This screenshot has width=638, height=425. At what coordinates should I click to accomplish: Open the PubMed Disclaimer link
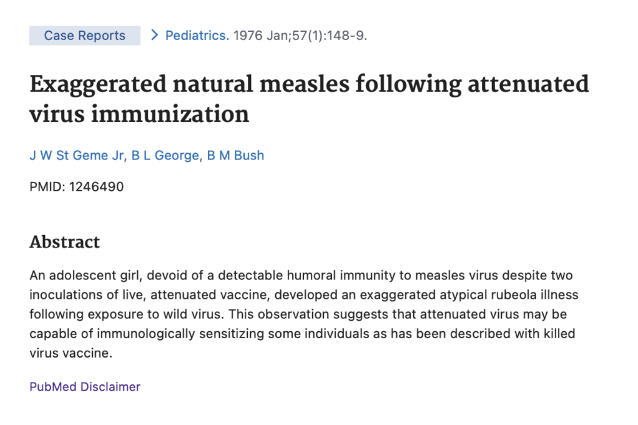click(x=85, y=387)
